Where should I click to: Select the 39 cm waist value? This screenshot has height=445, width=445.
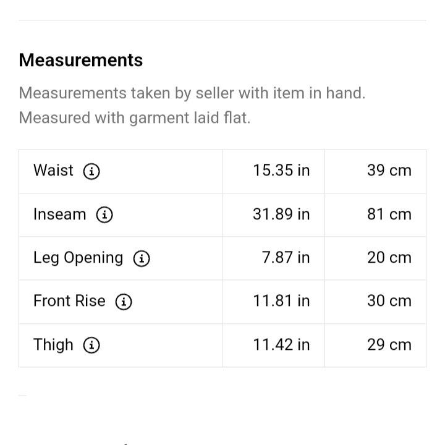click(389, 171)
